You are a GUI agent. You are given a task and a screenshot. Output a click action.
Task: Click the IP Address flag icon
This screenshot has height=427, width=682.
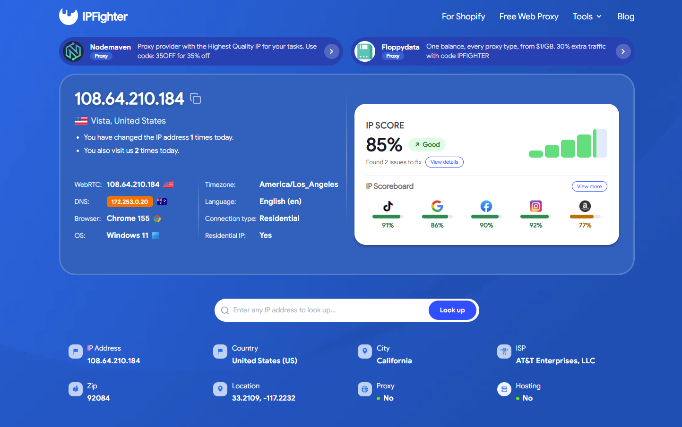[x=76, y=352]
